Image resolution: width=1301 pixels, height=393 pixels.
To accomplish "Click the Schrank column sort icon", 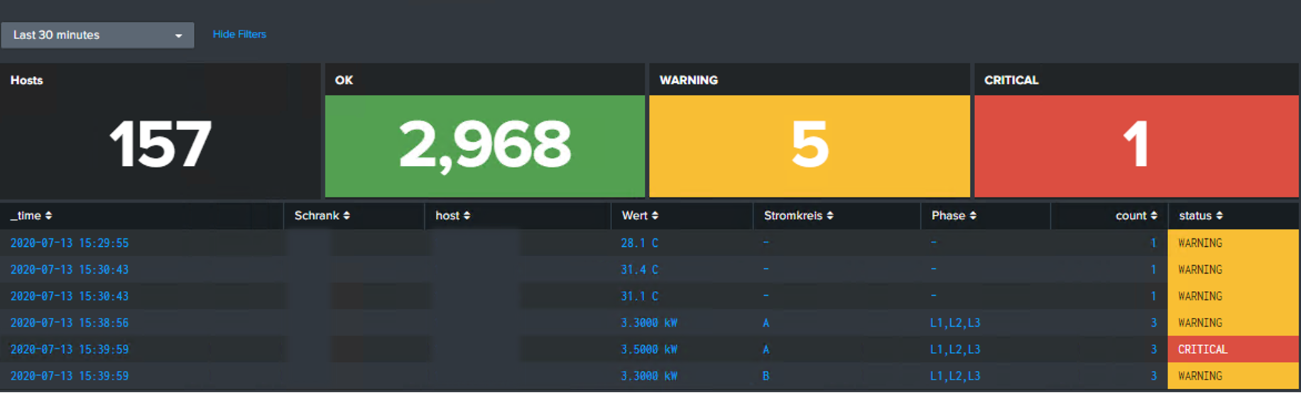I will coord(347,216).
